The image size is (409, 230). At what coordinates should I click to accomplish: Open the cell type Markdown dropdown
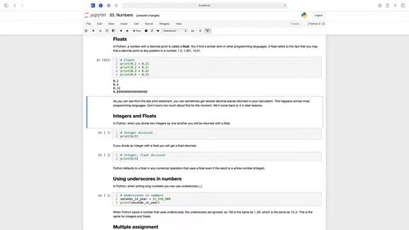click(x=174, y=31)
